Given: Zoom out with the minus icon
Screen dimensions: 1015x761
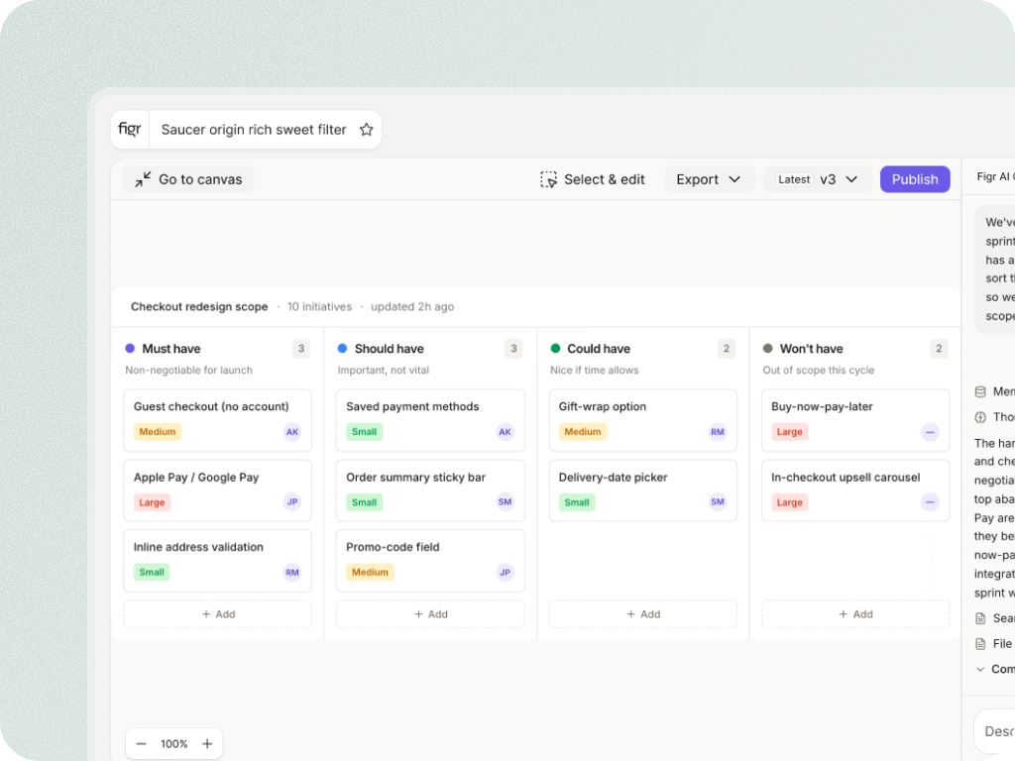Looking at the screenshot, I should (x=141, y=743).
